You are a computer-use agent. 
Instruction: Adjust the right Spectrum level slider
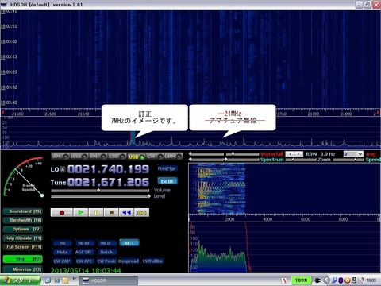click(x=242, y=160)
